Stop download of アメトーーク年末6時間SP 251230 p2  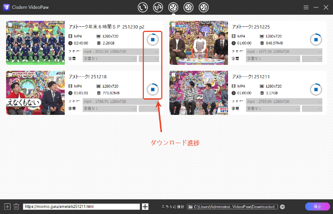click(153, 39)
